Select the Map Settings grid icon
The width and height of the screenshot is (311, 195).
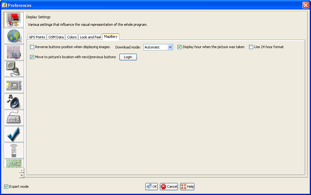point(14,53)
